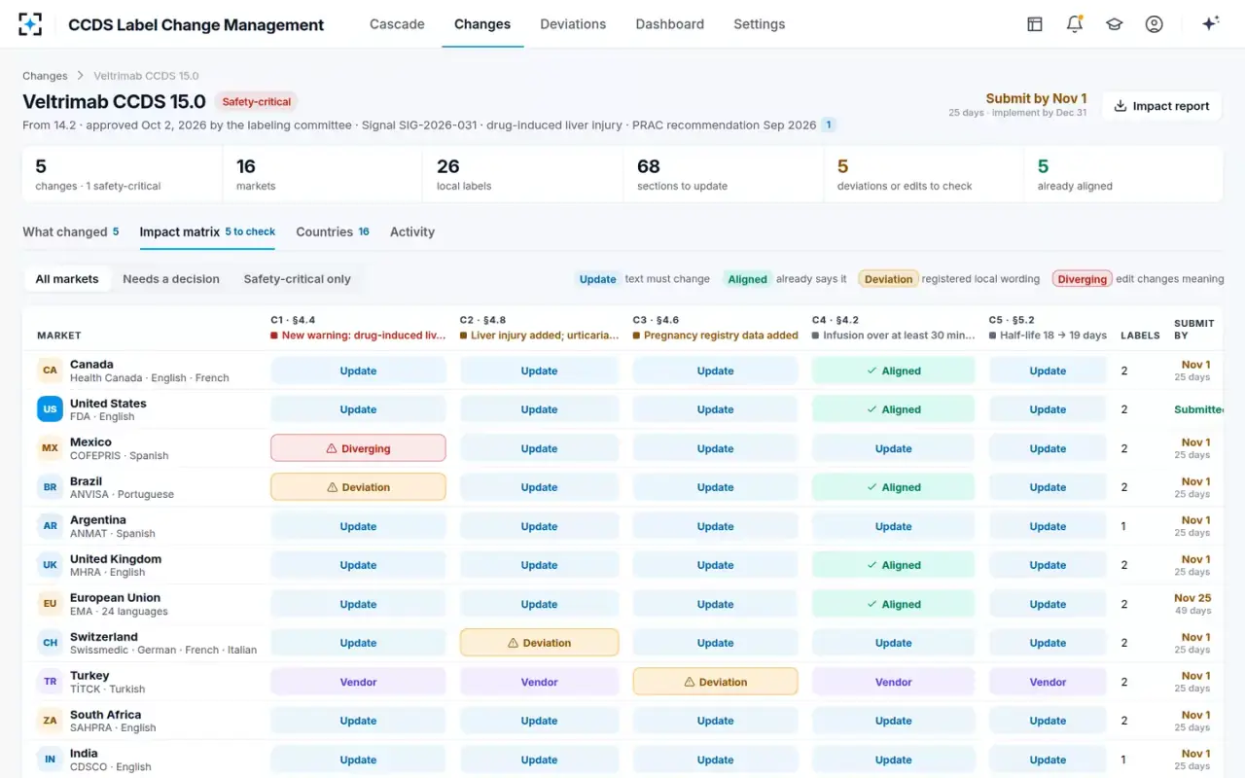
Task: Click the EU badge for European Union
Action: pyautogui.click(x=50, y=604)
